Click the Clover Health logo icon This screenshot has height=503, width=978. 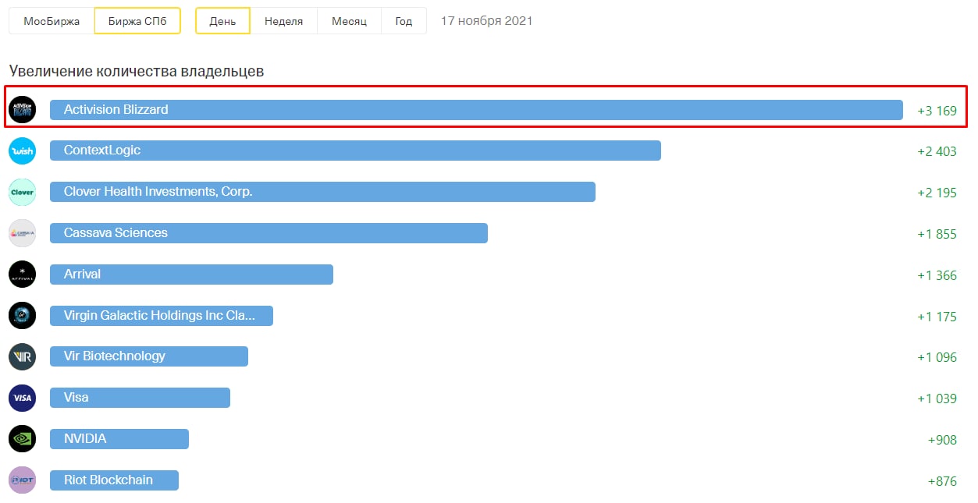point(22,192)
